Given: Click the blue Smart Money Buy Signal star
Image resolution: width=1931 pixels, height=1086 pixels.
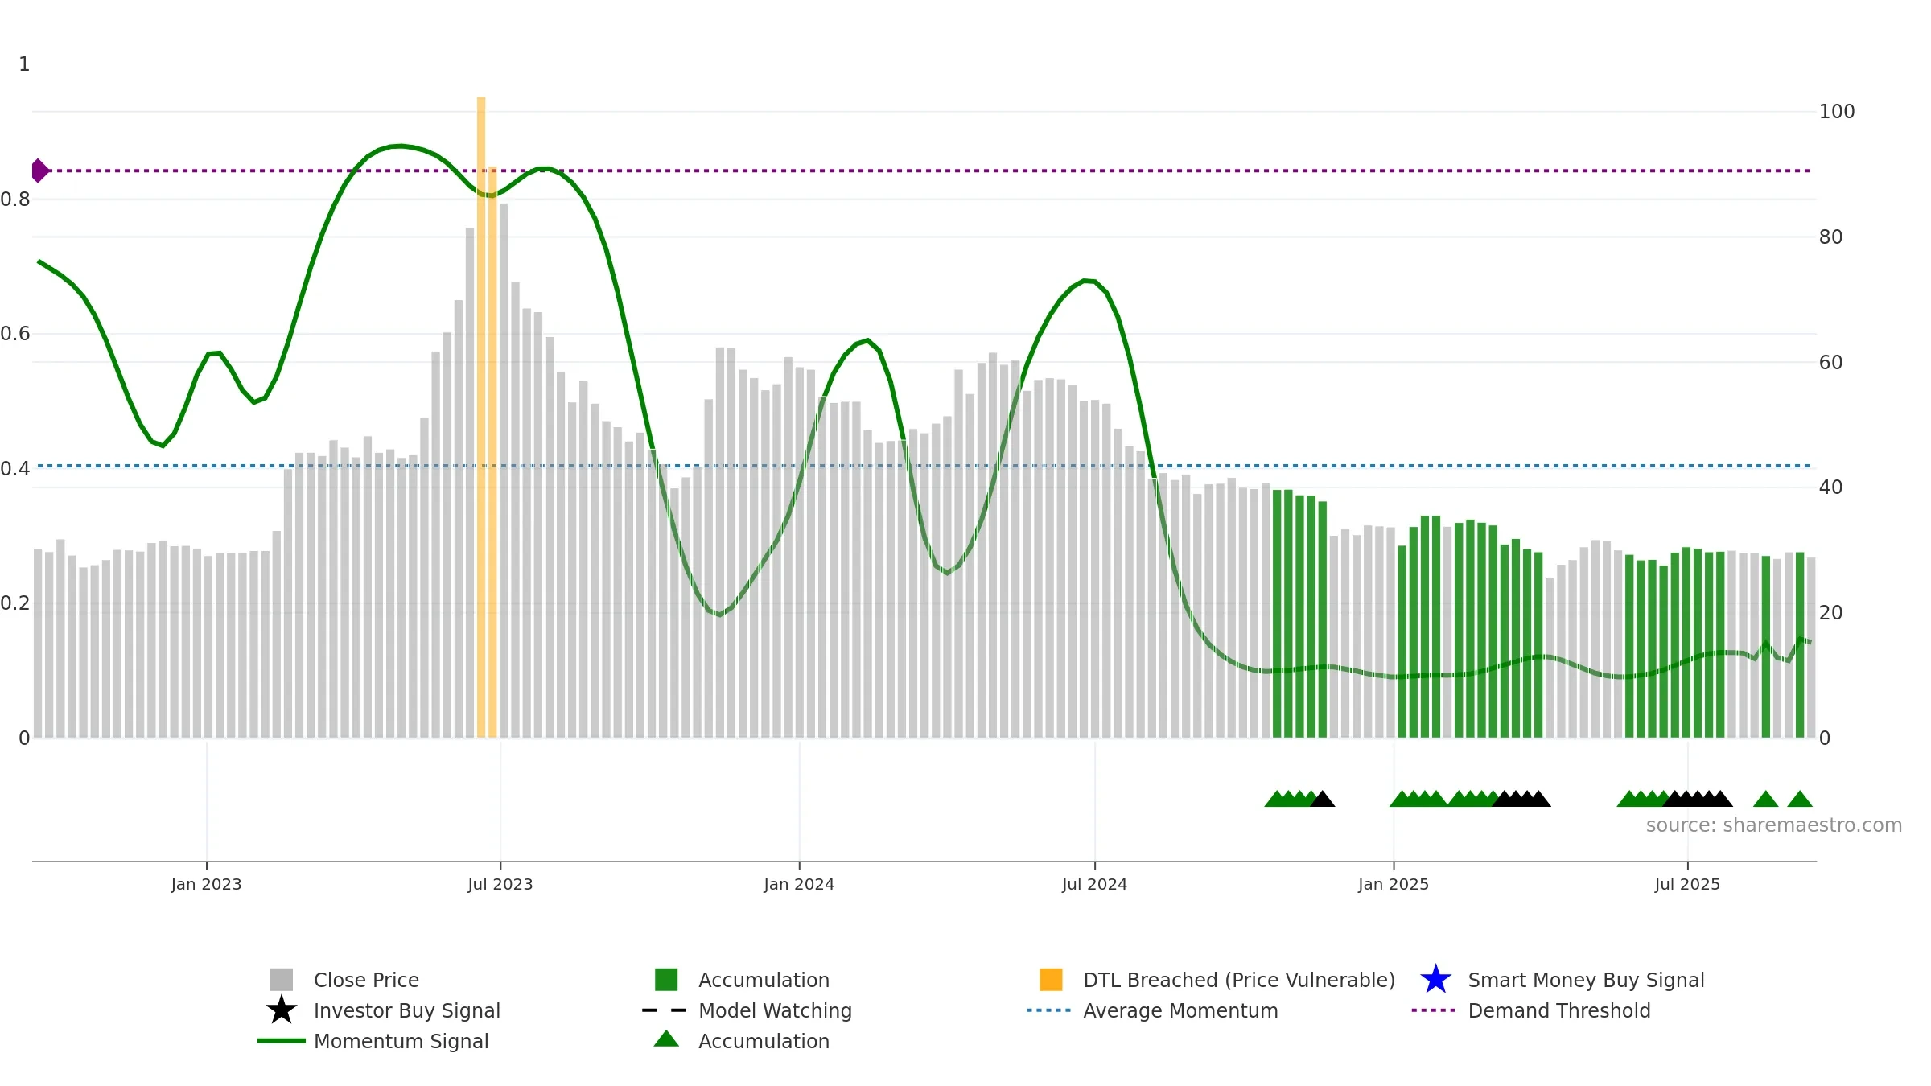Looking at the screenshot, I should (x=1435, y=980).
